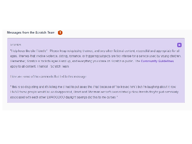Click the line mentioning Grant and Sherman
The height and width of the screenshot is (144, 192).
(94, 92)
